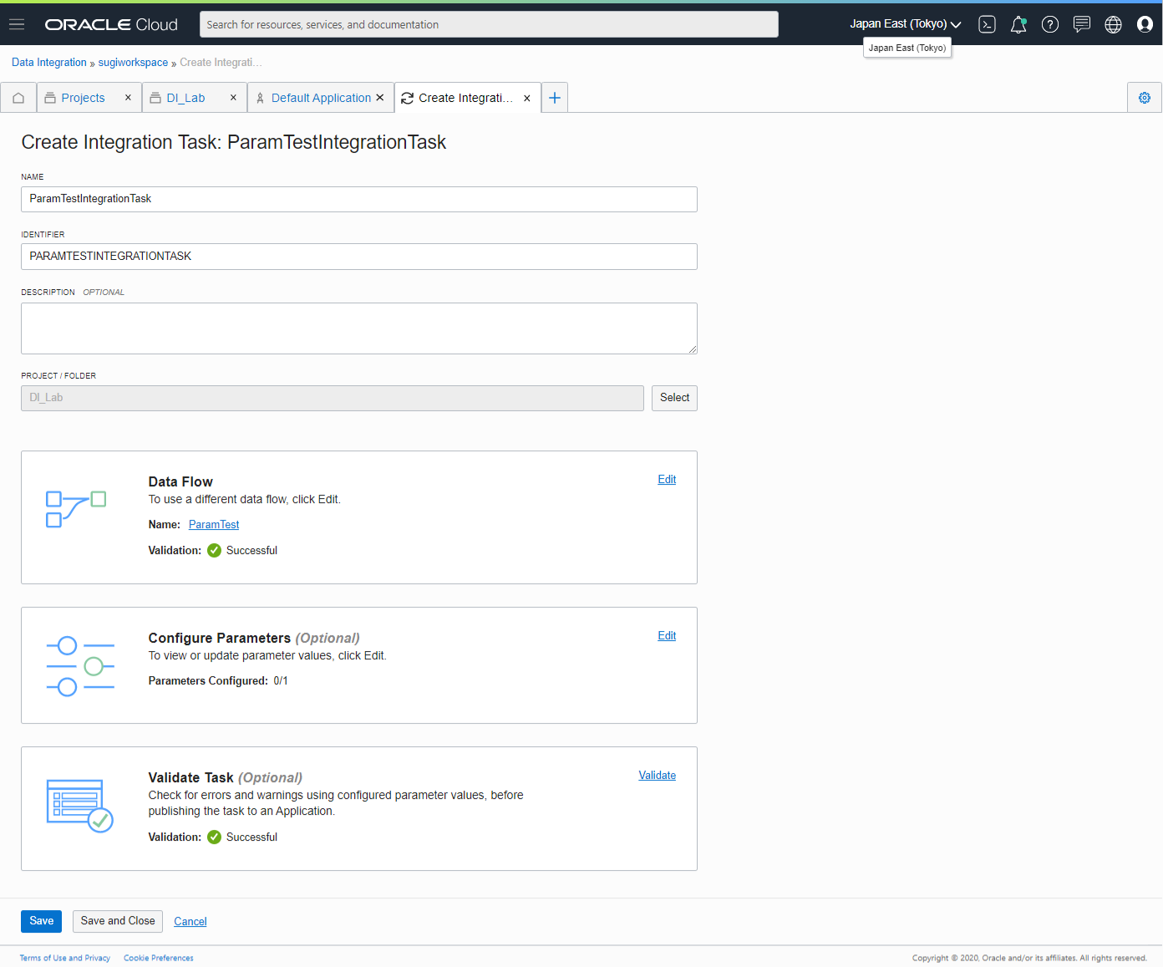This screenshot has height=967, width=1163.
Task: Click the Validate link
Action: click(x=658, y=775)
